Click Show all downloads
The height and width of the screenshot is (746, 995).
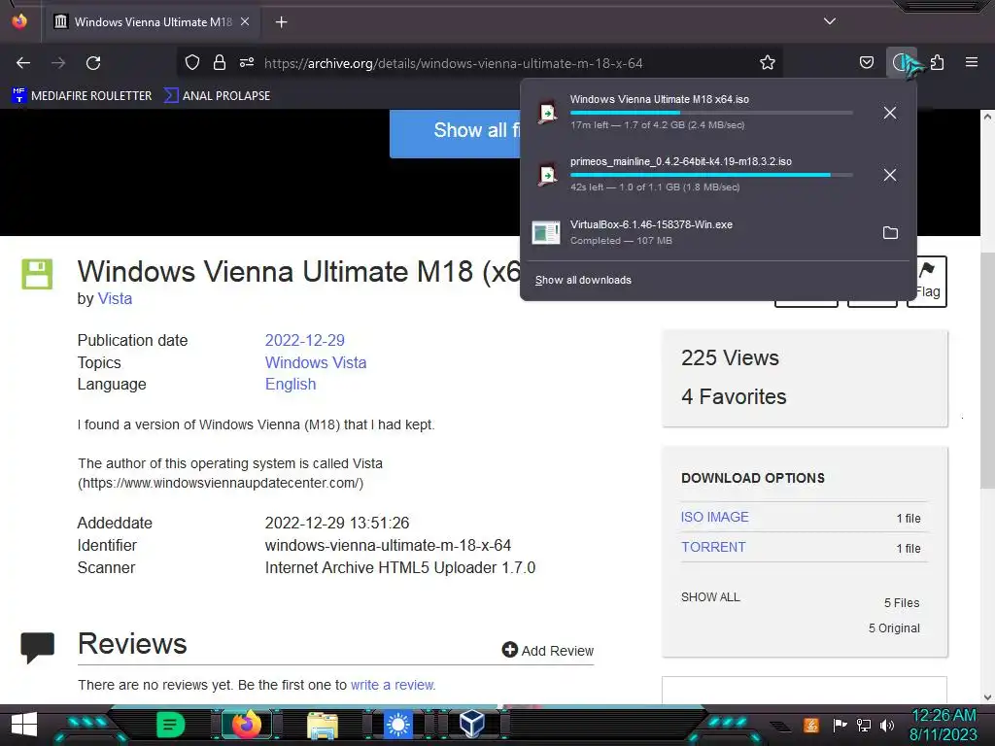(x=583, y=281)
